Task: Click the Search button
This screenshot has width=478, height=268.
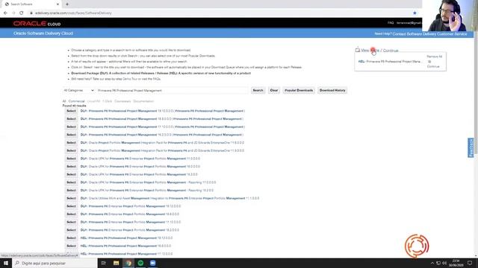Action: (258, 90)
